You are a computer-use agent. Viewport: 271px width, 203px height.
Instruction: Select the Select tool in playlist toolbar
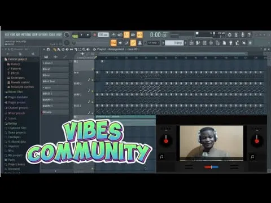(80, 50)
